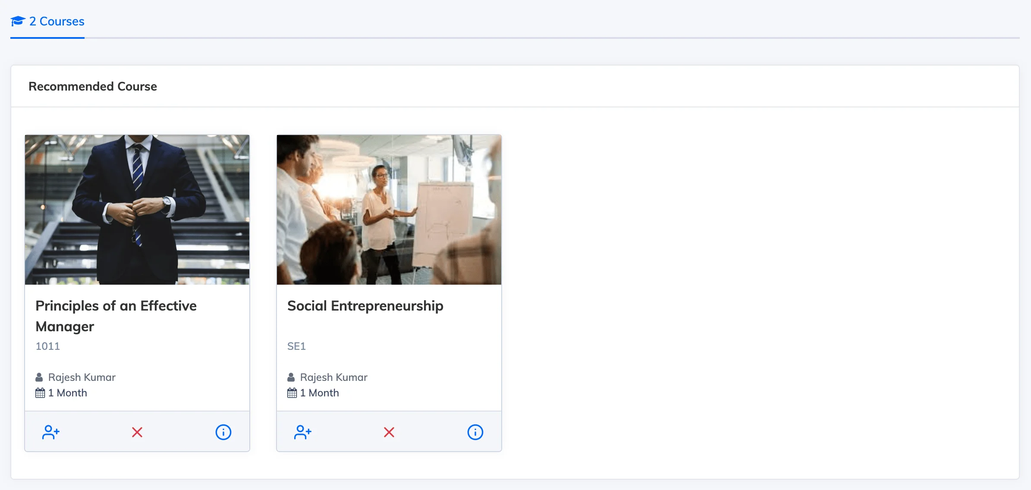Click the graduation cap icon beside Courses
Image resolution: width=1031 pixels, height=490 pixels.
coord(18,21)
